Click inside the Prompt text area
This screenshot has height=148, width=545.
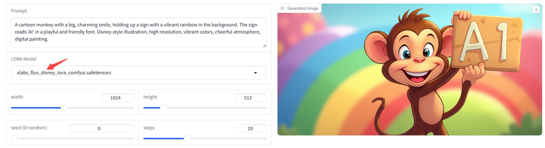click(139, 32)
